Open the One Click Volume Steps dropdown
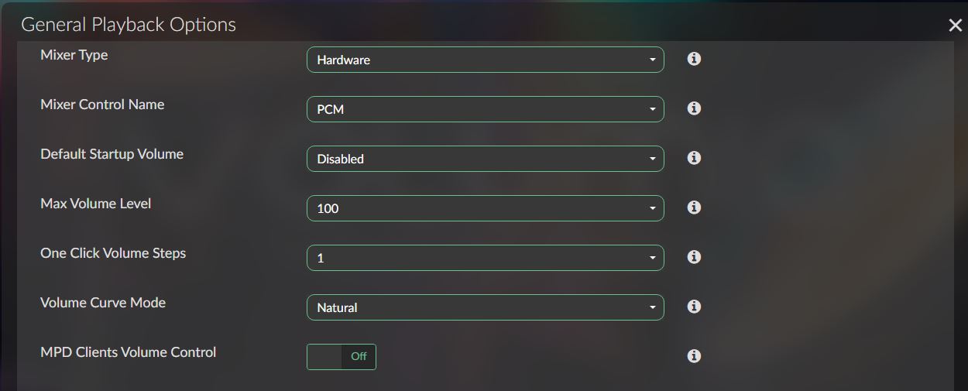The image size is (968, 391). [x=485, y=258]
